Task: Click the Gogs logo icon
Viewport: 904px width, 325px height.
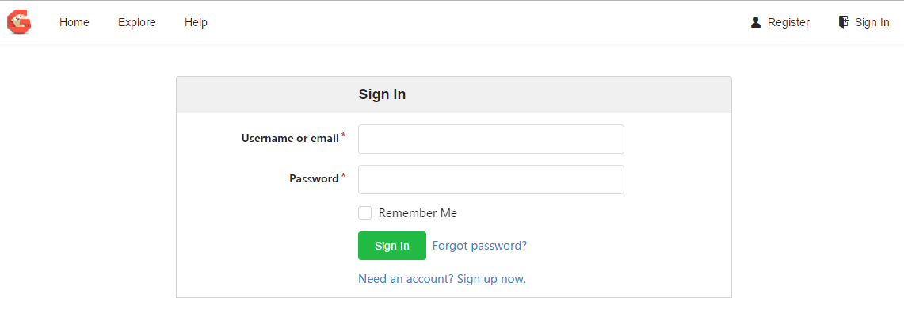Action: (x=19, y=22)
